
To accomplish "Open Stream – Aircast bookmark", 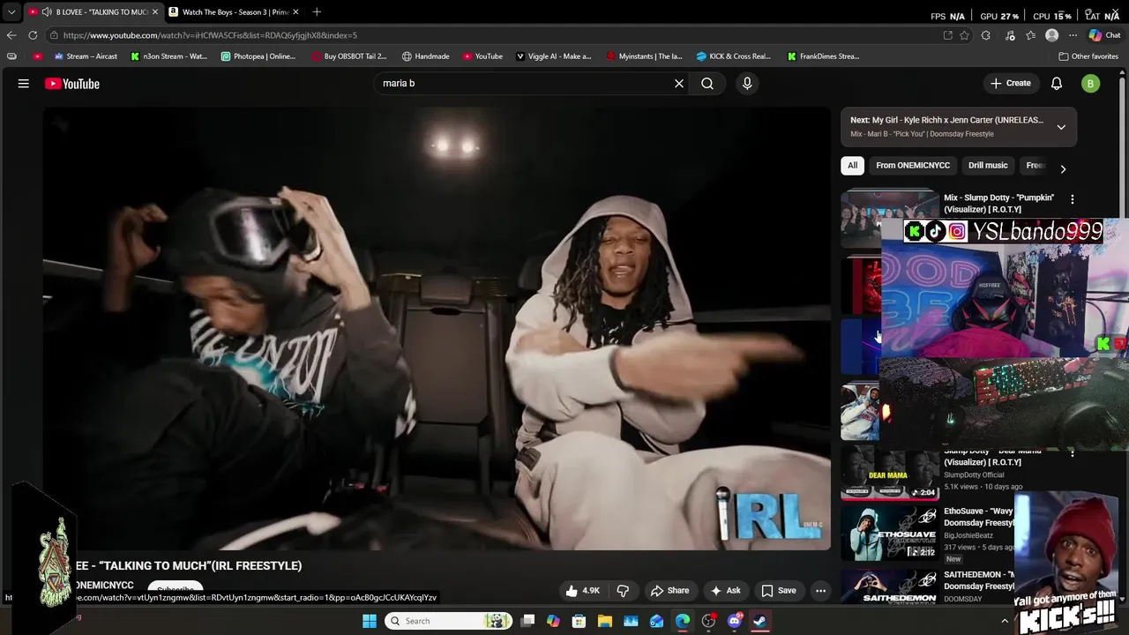I will click(86, 56).
